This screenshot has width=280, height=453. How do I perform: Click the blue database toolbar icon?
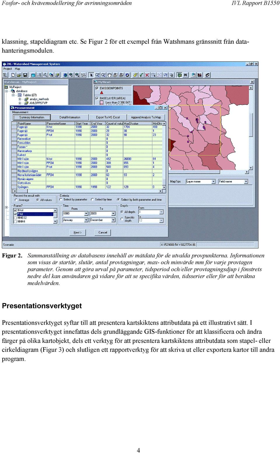coord(33,75)
